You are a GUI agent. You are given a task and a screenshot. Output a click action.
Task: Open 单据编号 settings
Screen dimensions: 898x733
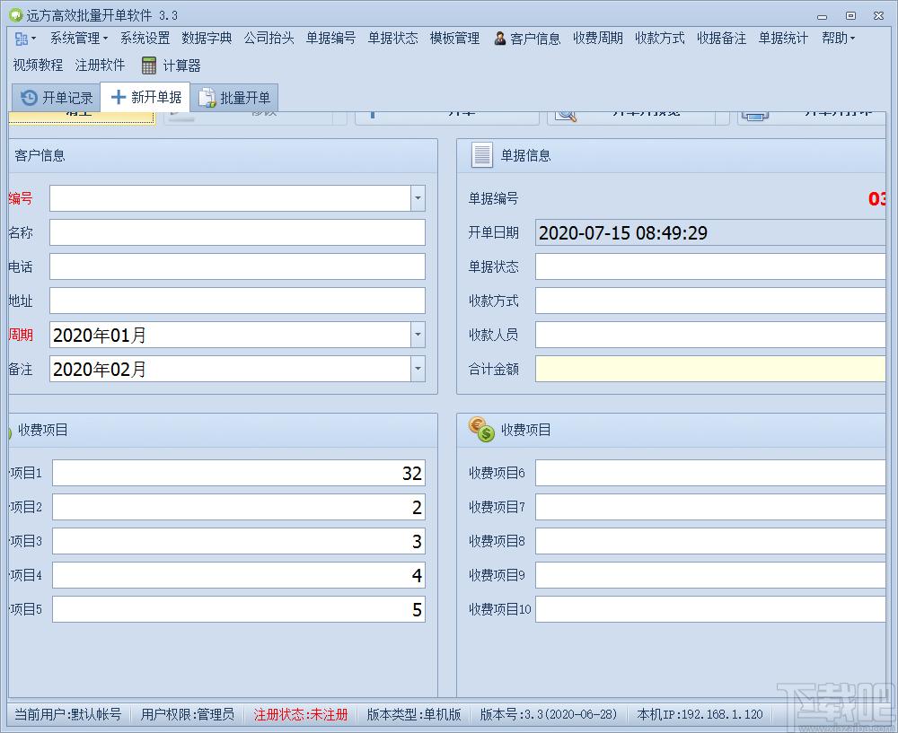click(330, 39)
